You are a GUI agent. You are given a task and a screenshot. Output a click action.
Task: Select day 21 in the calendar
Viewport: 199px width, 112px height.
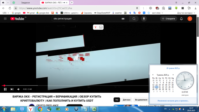click(x=160, y=87)
